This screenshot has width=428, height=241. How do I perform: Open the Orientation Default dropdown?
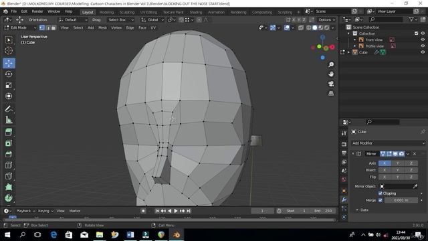[x=73, y=19]
